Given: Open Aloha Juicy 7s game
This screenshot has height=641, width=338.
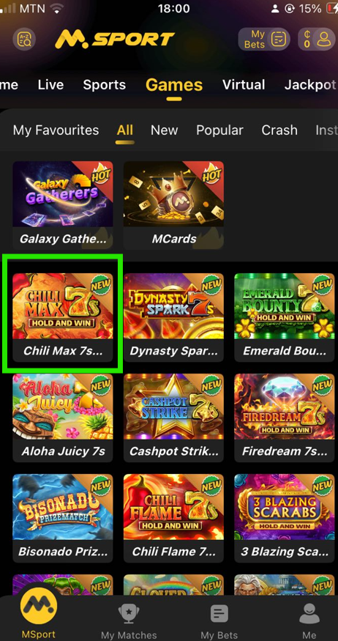Looking at the screenshot, I should (x=63, y=418).
